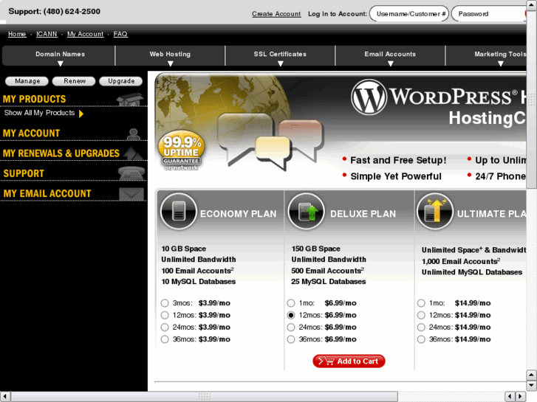The height and width of the screenshot is (402, 537).
Task: Click the yellow arrow next to Show All My Products
Action: (x=81, y=114)
